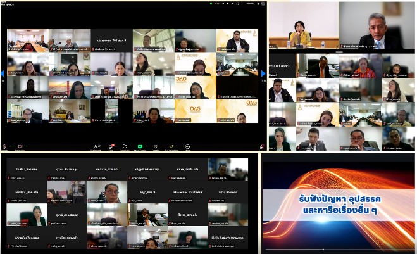Open the View layout menu at top right

click(x=250, y=4)
